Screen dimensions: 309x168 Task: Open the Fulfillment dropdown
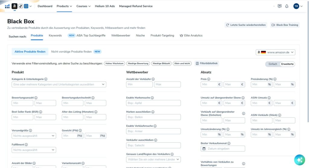(34, 150)
